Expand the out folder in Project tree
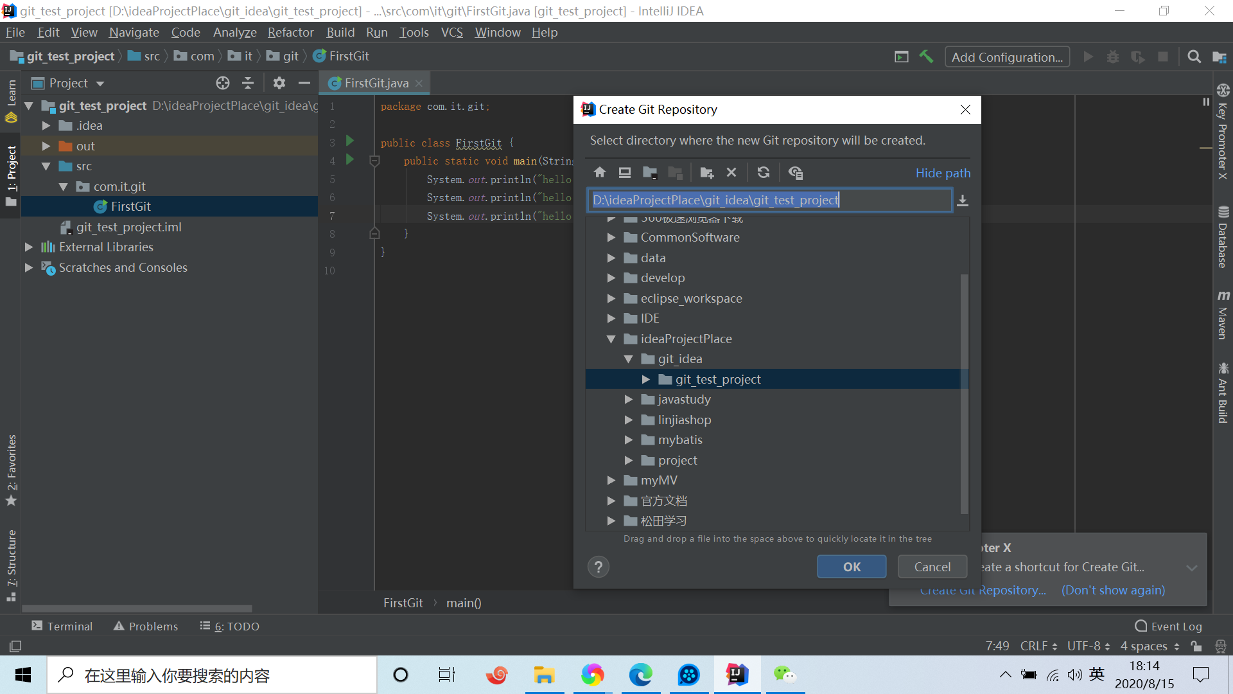1233x694 pixels. (x=46, y=147)
